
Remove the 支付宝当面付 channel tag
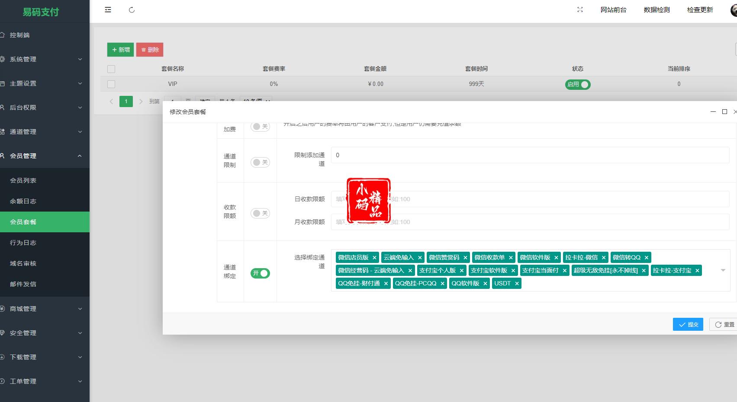[x=564, y=271]
